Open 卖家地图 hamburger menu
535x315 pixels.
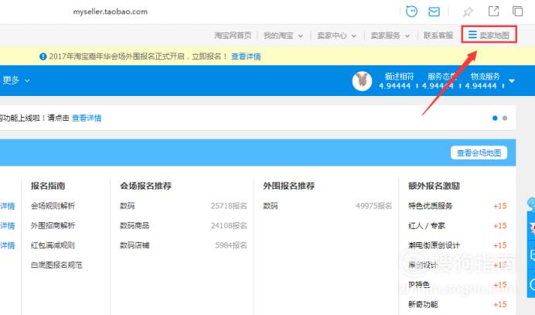click(x=489, y=35)
